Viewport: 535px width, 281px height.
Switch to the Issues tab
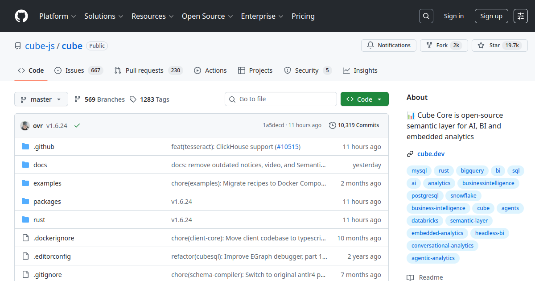[78, 70]
